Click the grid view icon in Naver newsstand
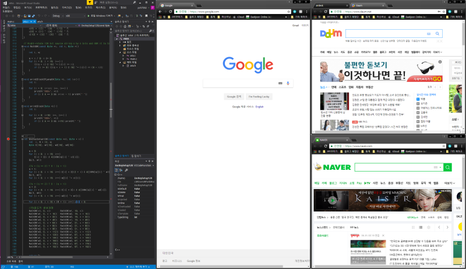This screenshot has height=269, width=466. tap(413, 228)
